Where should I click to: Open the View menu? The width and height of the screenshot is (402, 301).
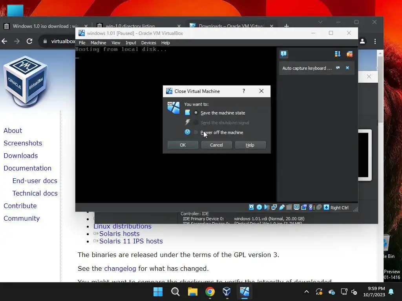click(116, 43)
